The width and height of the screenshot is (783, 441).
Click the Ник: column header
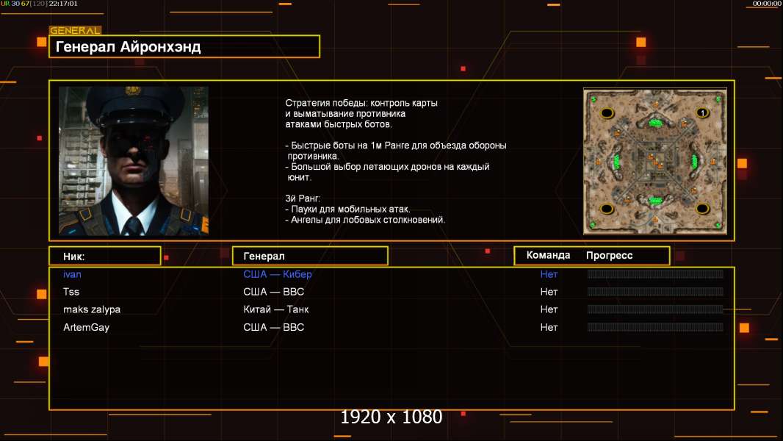click(105, 256)
